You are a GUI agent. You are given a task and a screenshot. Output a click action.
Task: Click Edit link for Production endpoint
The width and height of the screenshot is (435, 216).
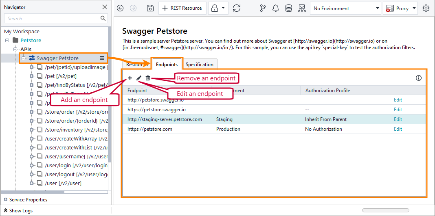(398, 129)
